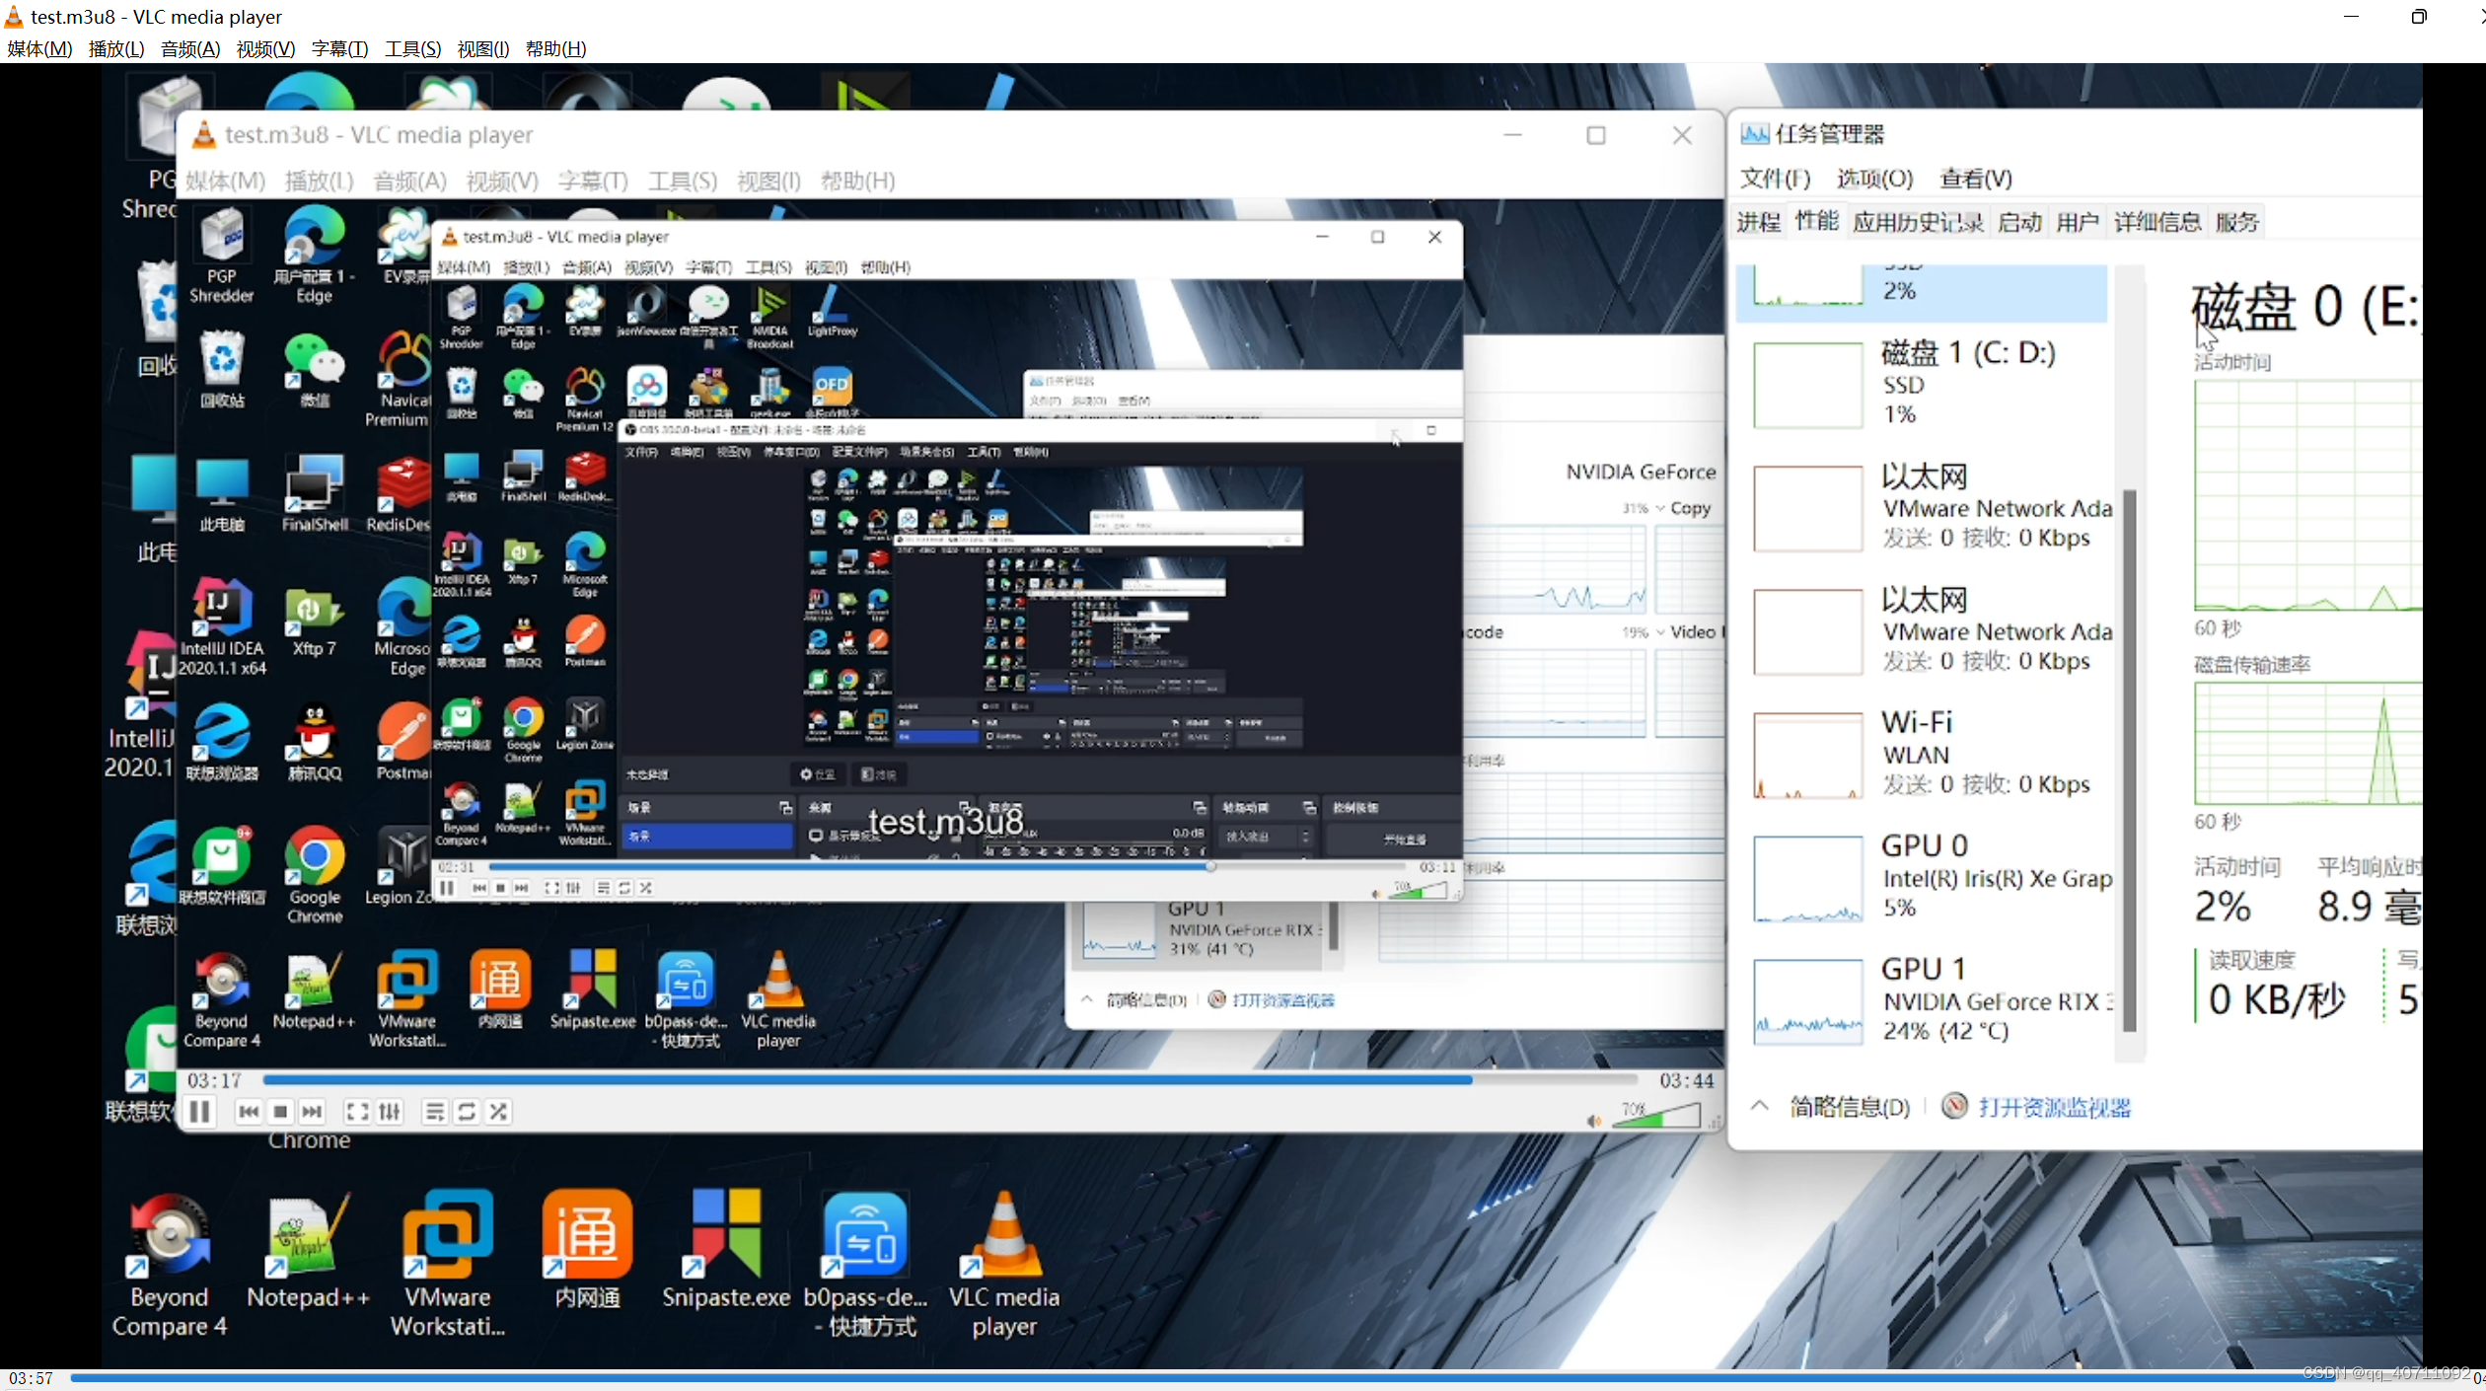Select mid-size 腾讯QQ penguin icon
Viewport: 2486px width, 1391px height.
click(x=315, y=742)
